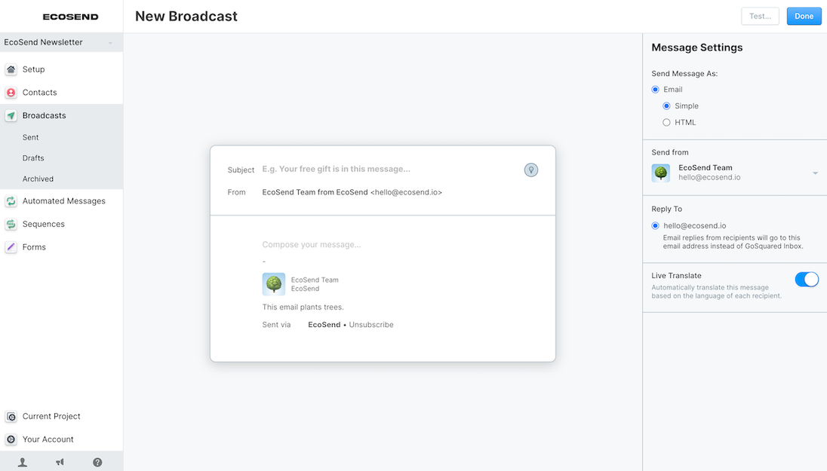Click the tree avatar in Send from
Viewport: 827px width, 471px height.
point(661,173)
